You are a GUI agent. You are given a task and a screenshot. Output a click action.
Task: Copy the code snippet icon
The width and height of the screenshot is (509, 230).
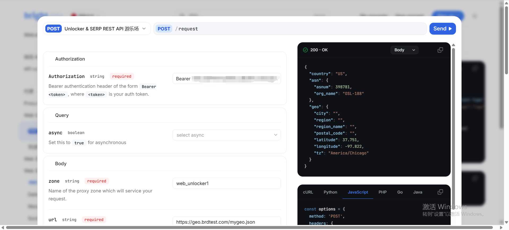click(440, 192)
